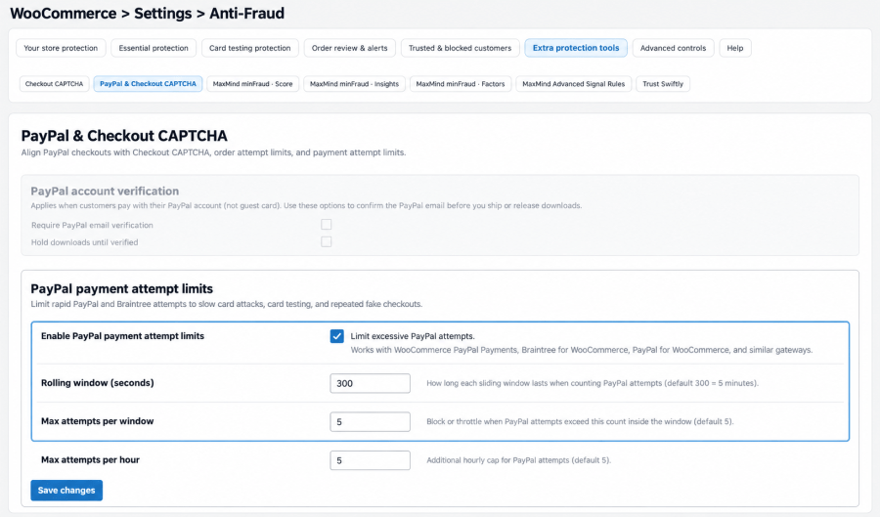Click the 'Hold downloads until verified' label

(85, 242)
